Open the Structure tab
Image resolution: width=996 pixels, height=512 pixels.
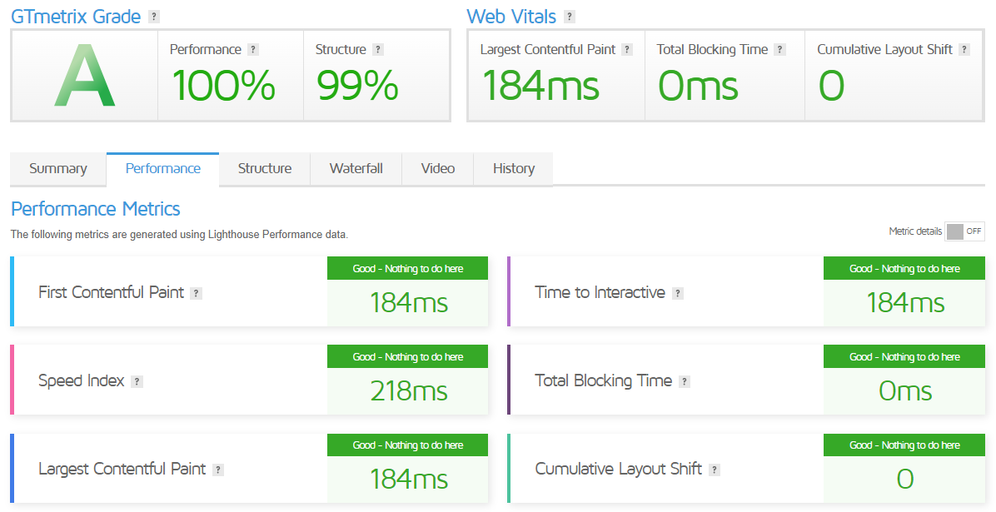(265, 169)
